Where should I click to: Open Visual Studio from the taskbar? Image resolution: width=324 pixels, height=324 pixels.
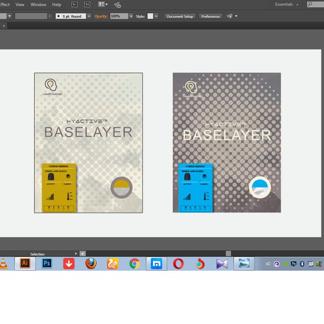(x=222, y=264)
